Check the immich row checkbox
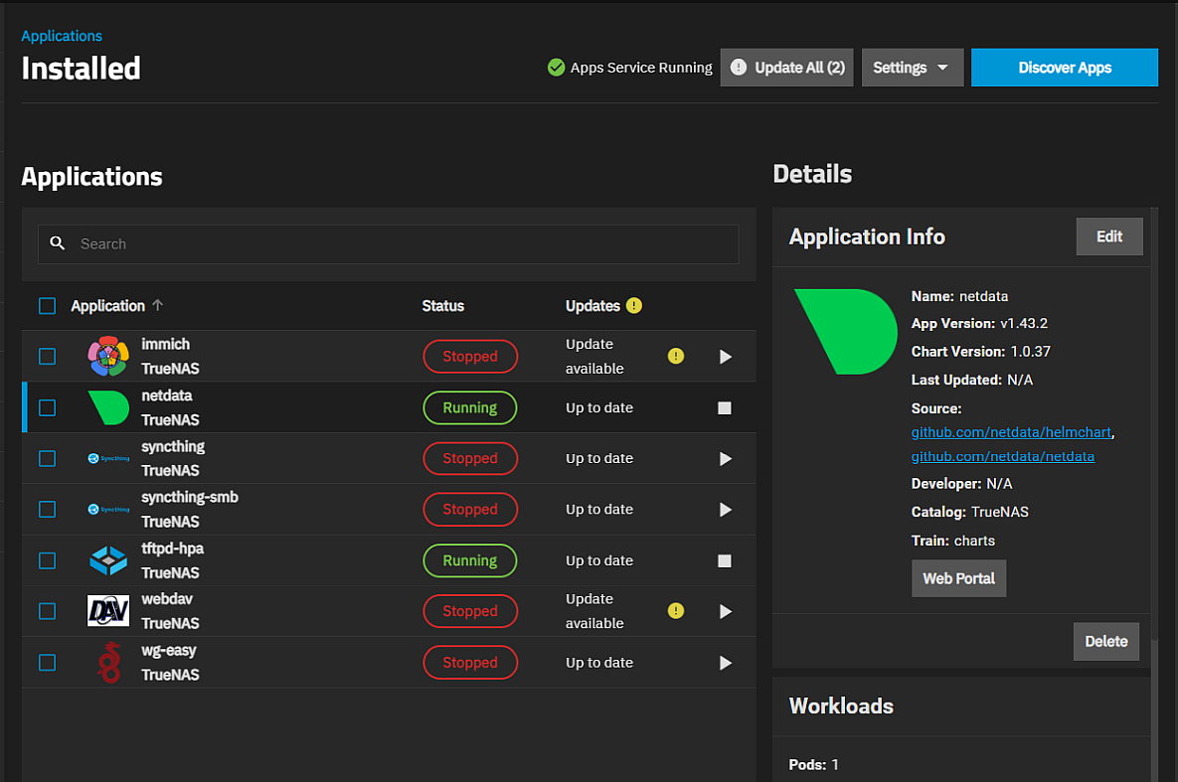The width and height of the screenshot is (1178, 782). 47,357
